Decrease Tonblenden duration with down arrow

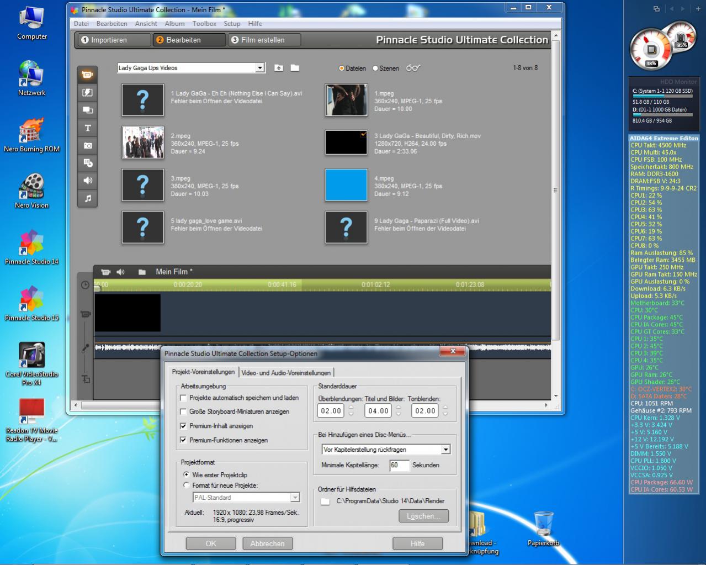coord(445,414)
